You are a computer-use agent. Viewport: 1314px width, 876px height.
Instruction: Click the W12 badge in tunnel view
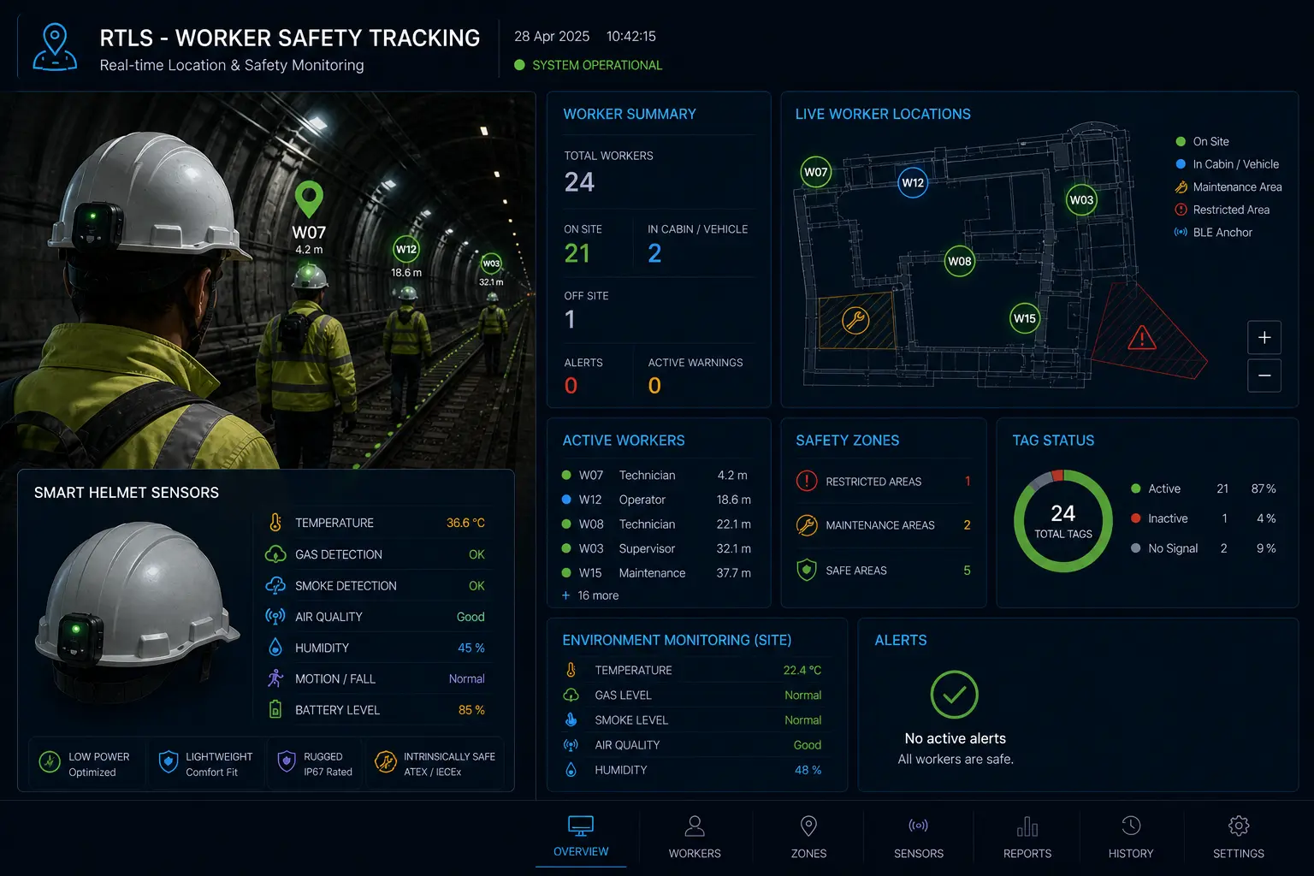[x=406, y=250]
